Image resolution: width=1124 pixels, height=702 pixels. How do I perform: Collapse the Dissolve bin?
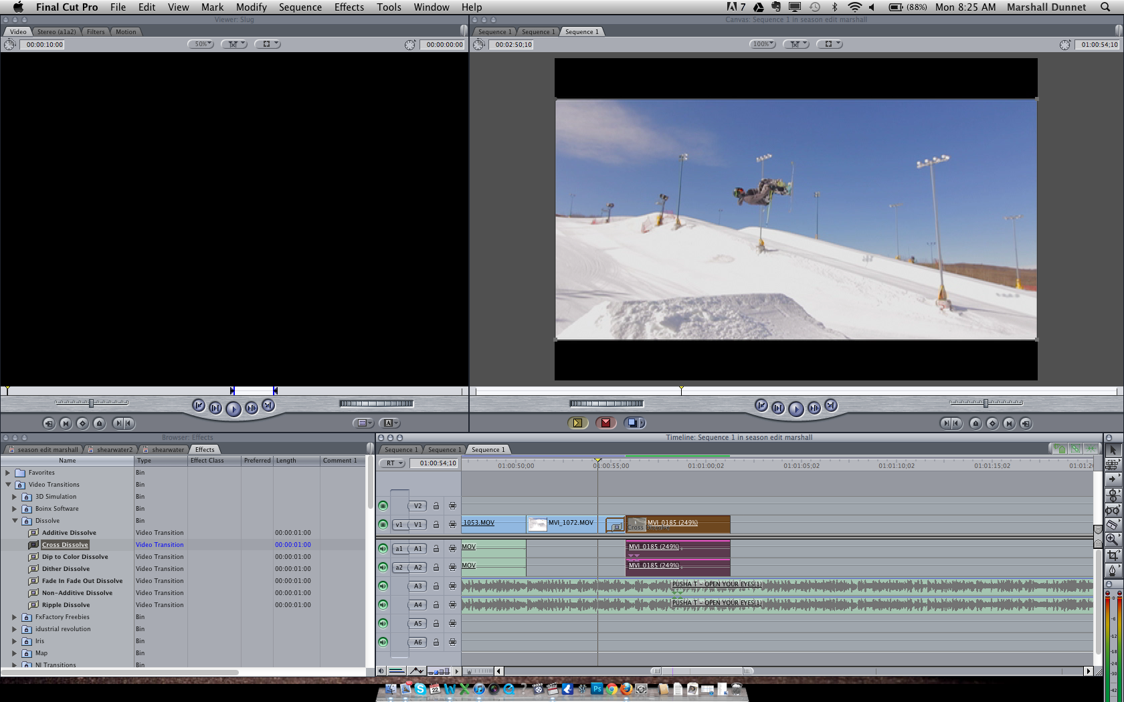(15, 521)
